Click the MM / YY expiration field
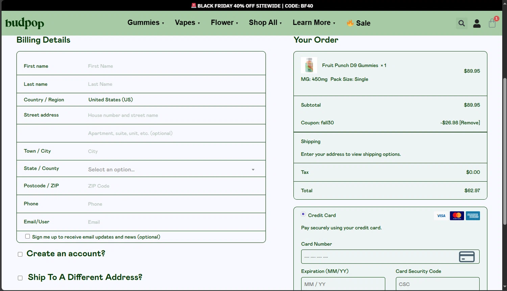Viewport: 507px width, 291px height. click(x=343, y=284)
